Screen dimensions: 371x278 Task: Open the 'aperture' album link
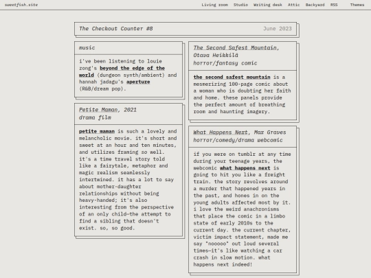[138, 82]
